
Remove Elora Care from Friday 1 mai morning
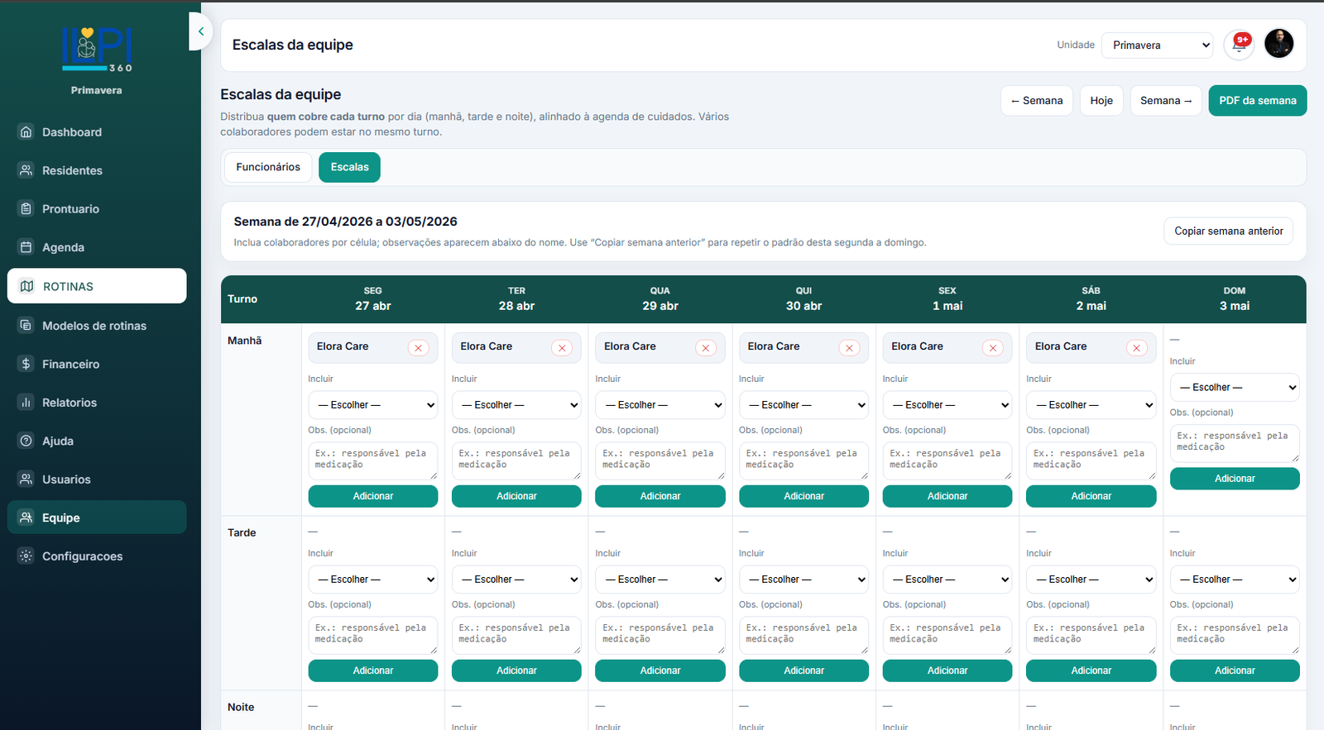coord(993,348)
